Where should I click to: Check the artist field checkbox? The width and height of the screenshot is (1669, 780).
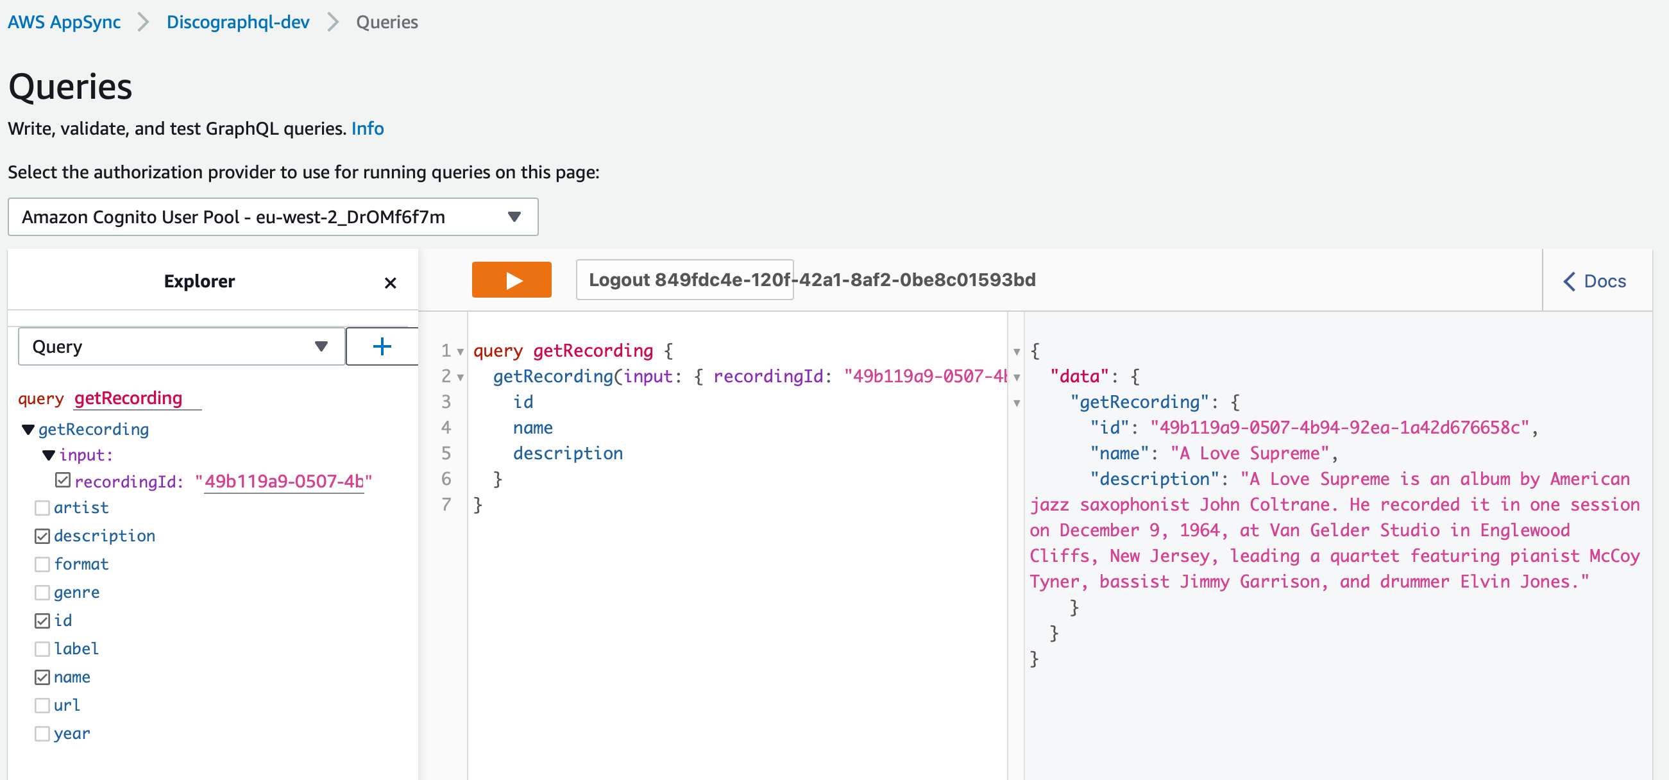pyautogui.click(x=42, y=508)
